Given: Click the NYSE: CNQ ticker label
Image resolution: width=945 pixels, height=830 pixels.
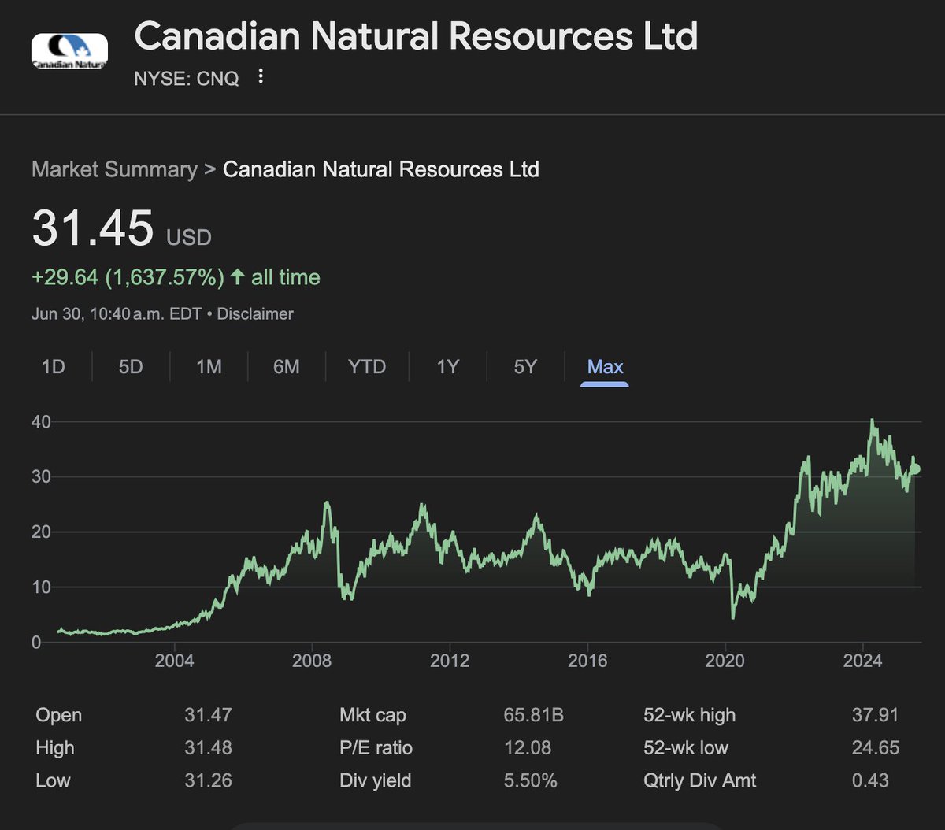Looking at the screenshot, I should (187, 78).
